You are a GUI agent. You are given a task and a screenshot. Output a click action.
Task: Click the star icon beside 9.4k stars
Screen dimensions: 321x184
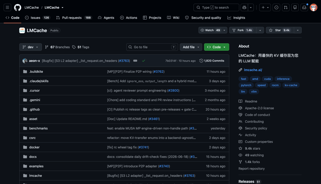(240, 148)
